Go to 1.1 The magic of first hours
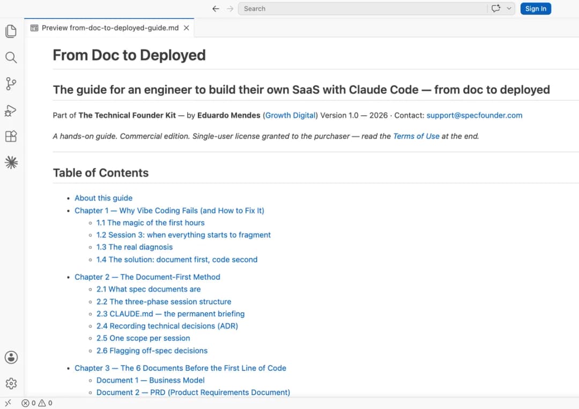The height and width of the screenshot is (409, 579). click(x=150, y=223)
